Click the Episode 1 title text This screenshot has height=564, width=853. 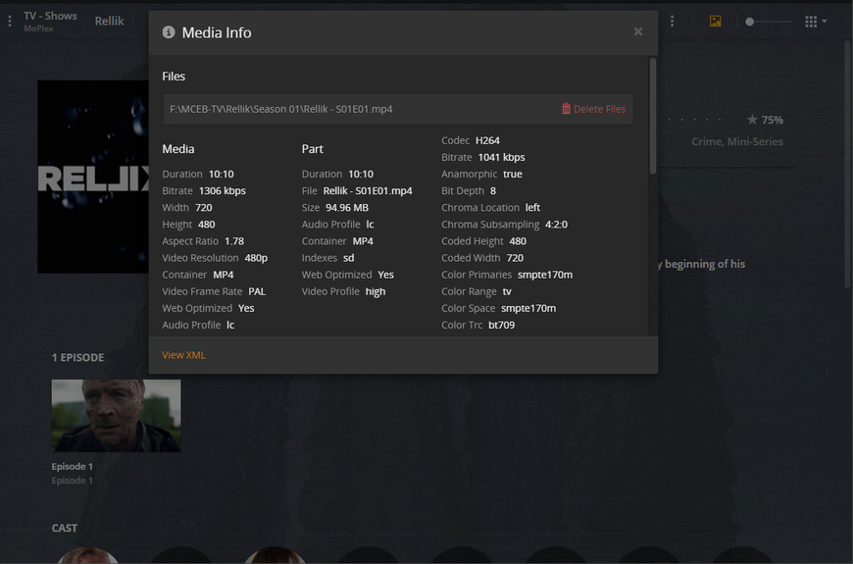tap(73, 467)
